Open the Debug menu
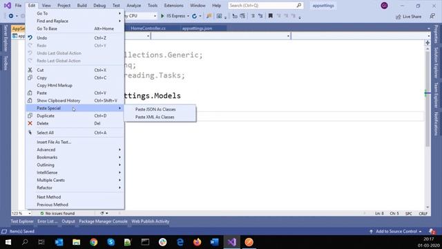 point(99,6)
